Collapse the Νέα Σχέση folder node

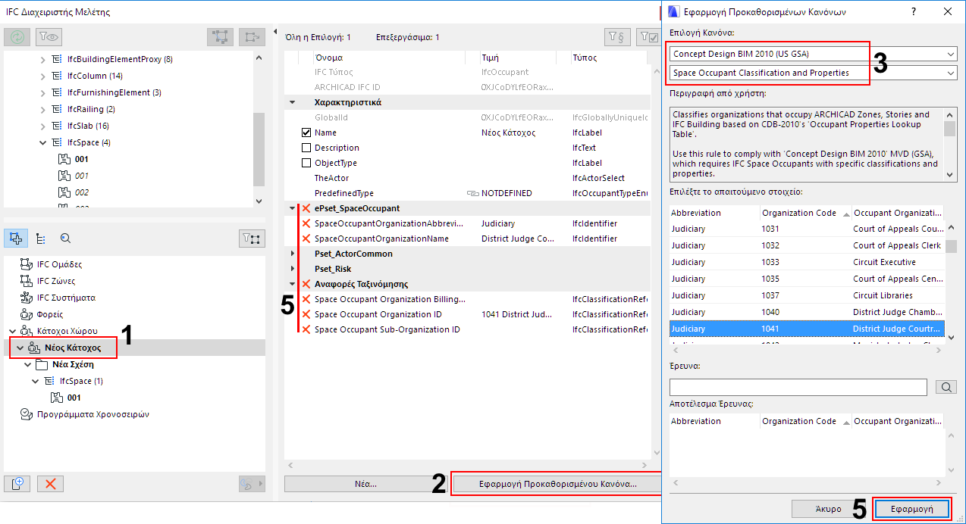point(27,364)
